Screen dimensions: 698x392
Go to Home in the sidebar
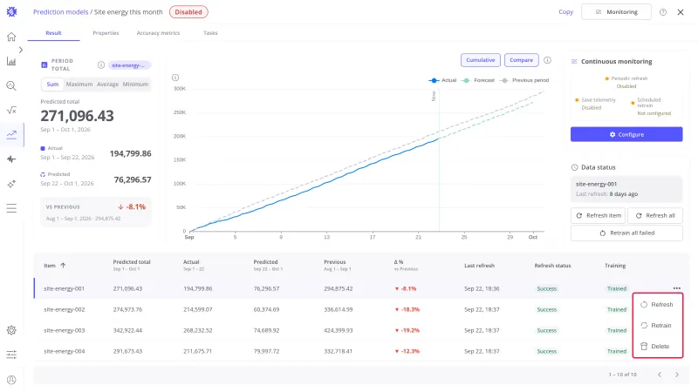[11, 37]
